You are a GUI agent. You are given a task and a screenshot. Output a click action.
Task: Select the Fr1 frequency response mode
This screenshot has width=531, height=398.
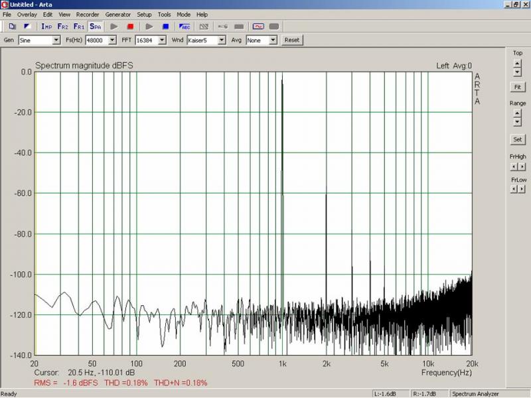(x=79, y=27)
